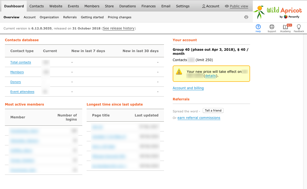The image size is (307, 189).
Task: Click the printer icon
Action: (x=246, y=17)
